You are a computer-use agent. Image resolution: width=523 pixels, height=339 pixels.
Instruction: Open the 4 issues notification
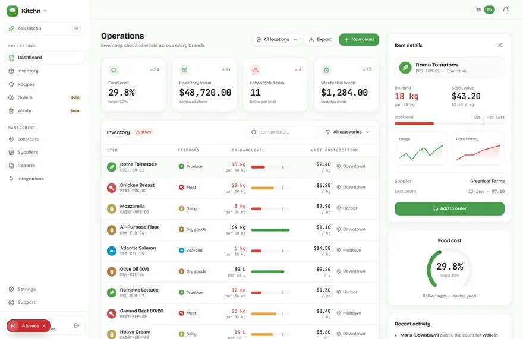[x=29, y=326]
